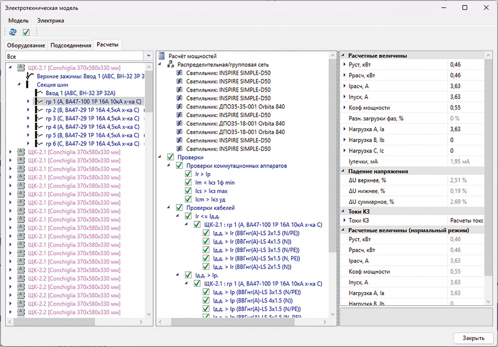Collapse the Падение напряжения section
Image resolution: width=498 pixels, height=347 pixels.
343,171
